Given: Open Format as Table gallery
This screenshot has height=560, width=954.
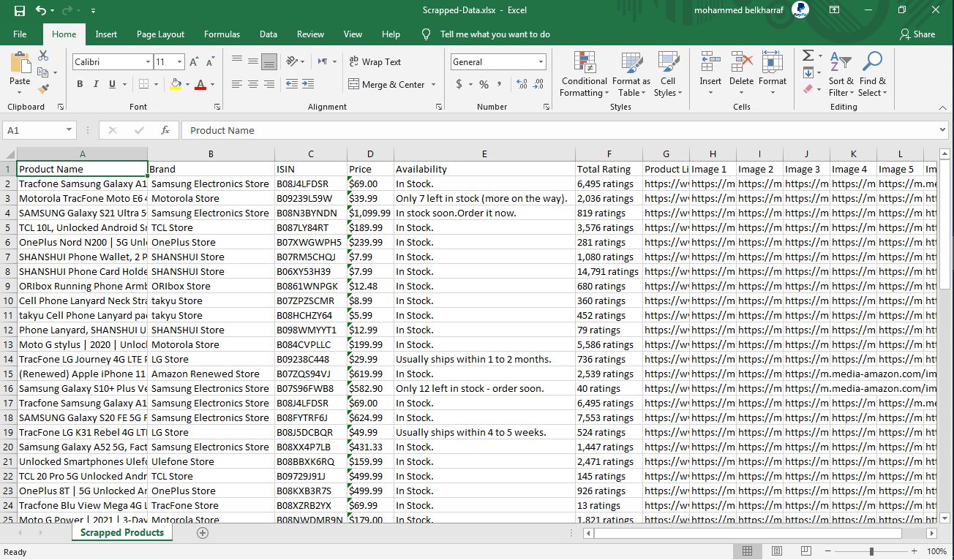Looking at the screenshot, I should click(x=631, y=74).
